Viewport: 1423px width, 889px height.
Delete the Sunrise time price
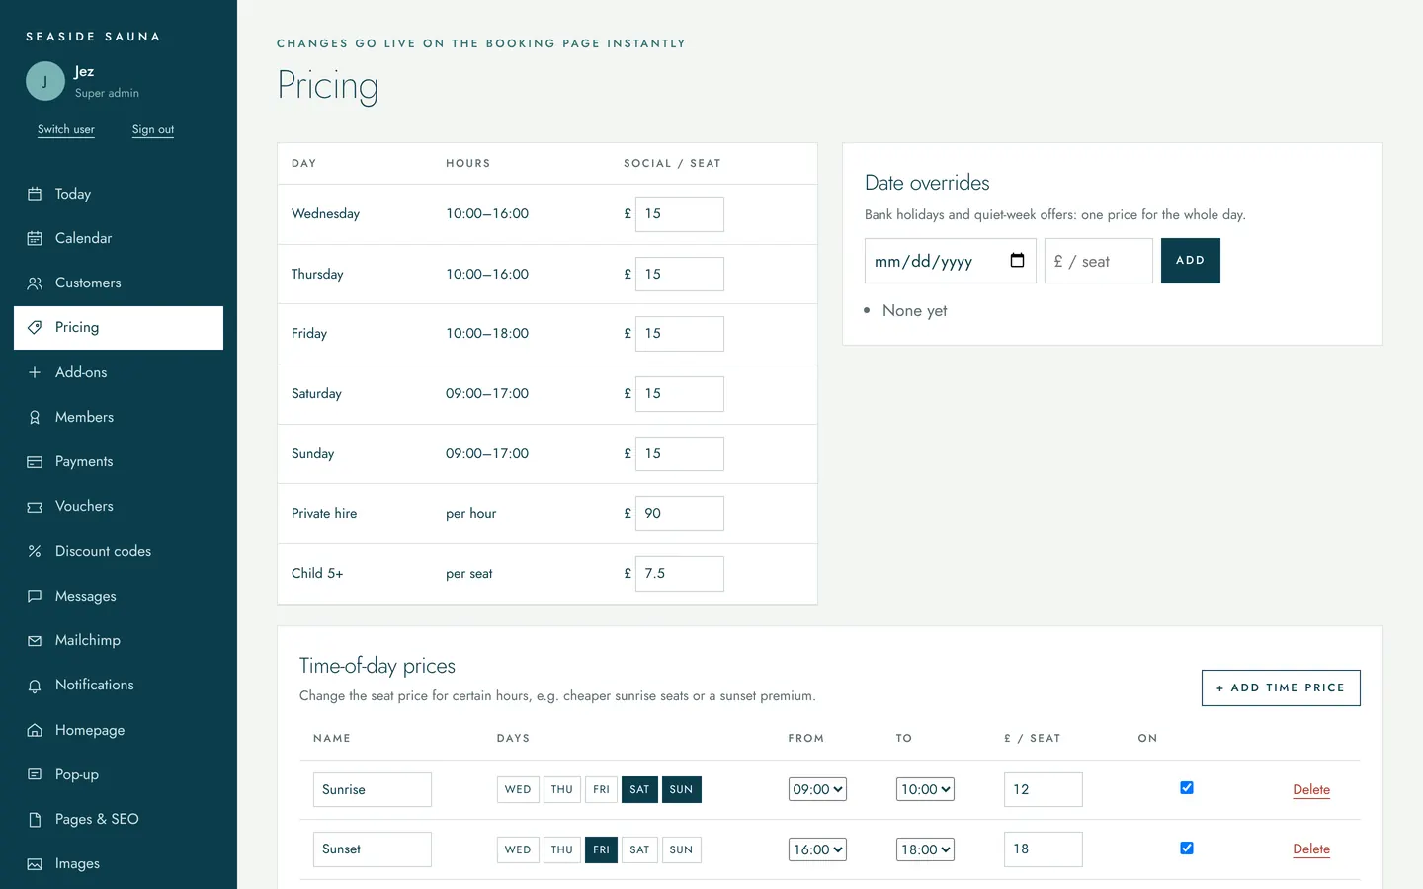point(1311,790)
